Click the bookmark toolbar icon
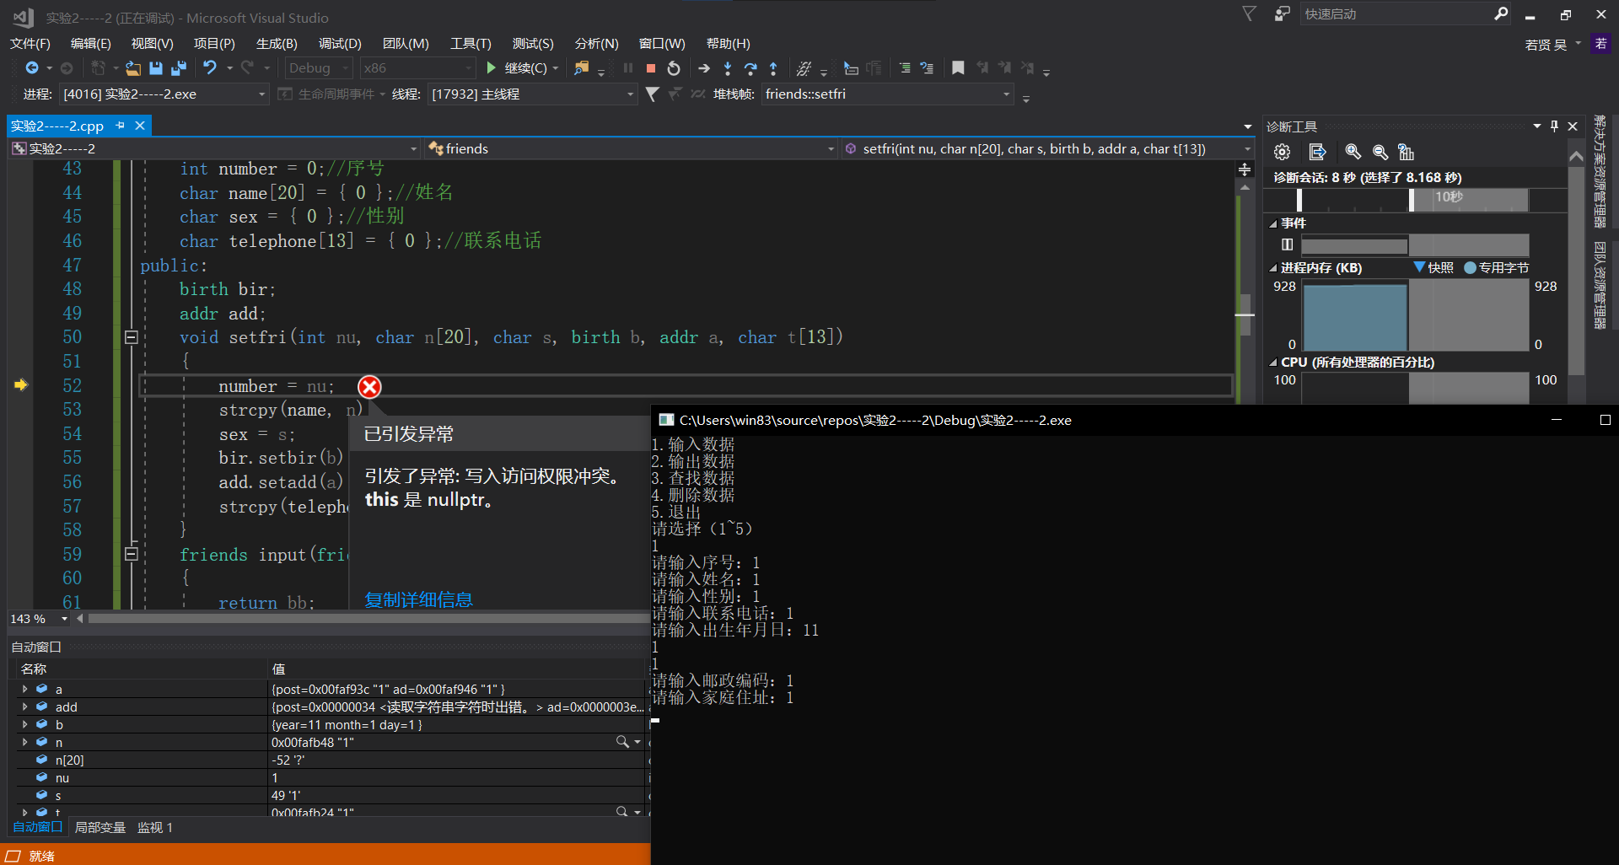 pyautogui.click(x=958, y=68)
